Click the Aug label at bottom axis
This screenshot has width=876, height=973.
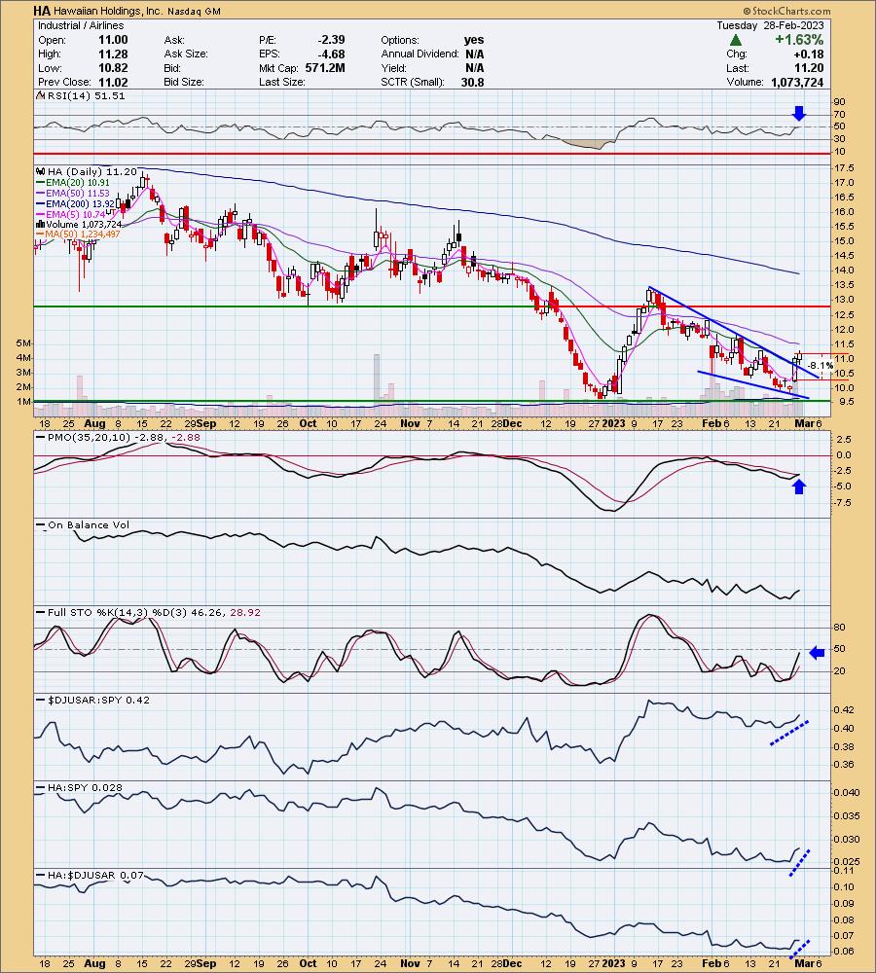tap(94, 963)
